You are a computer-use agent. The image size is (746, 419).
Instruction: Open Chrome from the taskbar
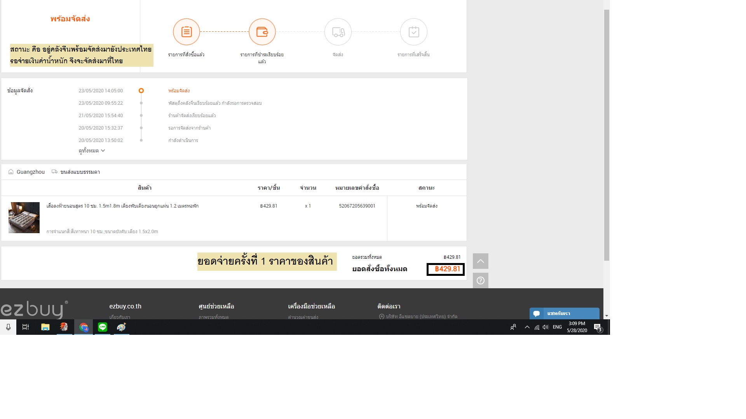[84, 327]
